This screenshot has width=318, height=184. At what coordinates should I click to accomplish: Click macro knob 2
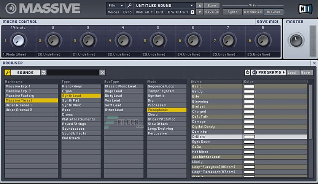click(x=53, y=41)
